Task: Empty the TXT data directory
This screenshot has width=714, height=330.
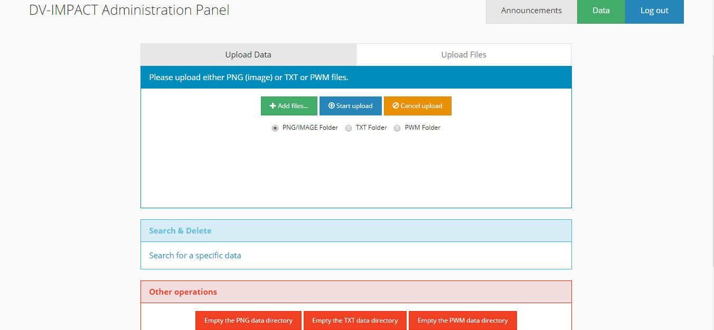Action: click(355, 321)
